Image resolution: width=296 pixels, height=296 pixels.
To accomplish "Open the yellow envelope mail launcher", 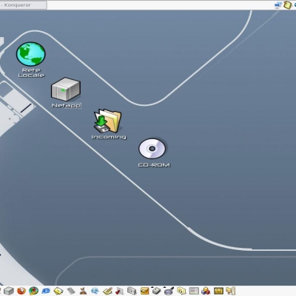I will (58, 291).
